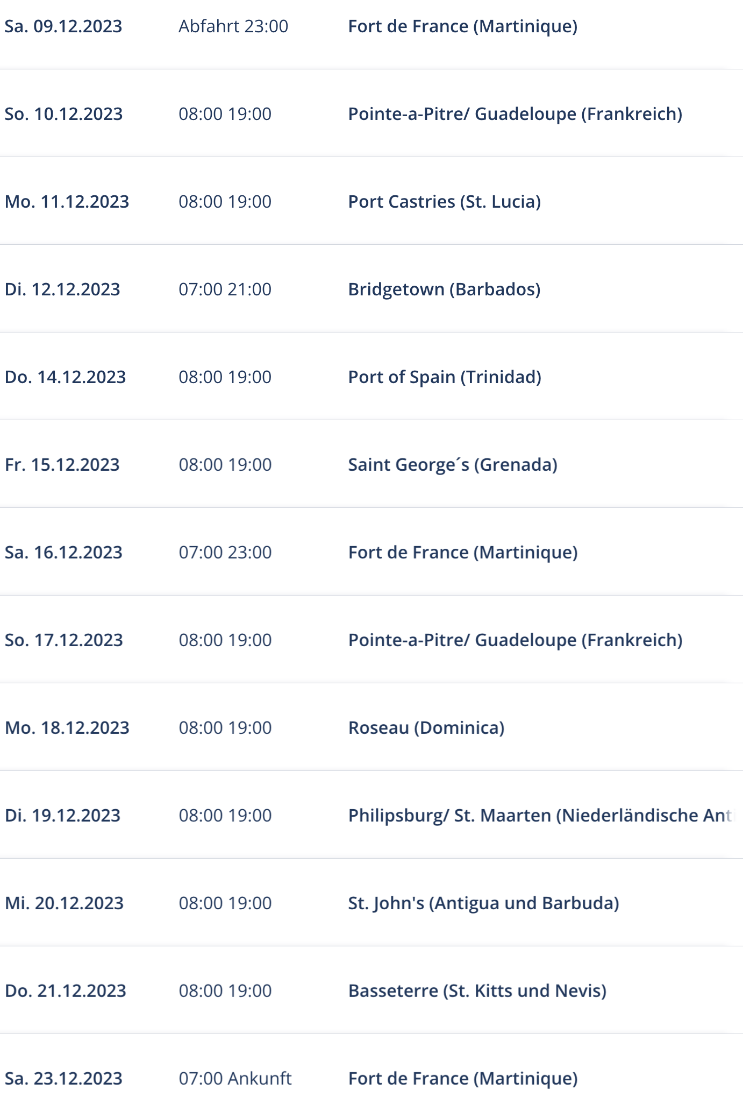Select the Mo. 18.12.2023 date
This screenshot has width=743, height=1118.
tap(67, 728)
